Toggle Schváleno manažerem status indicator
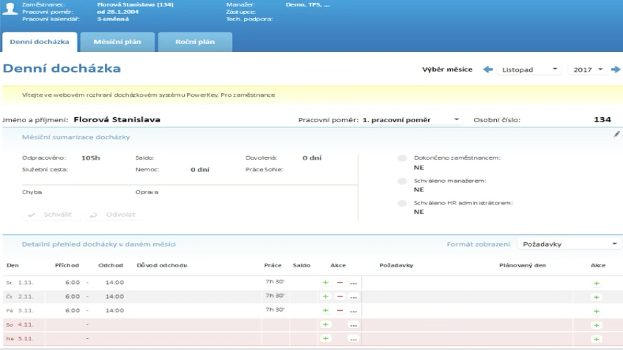 [x=402, y=181]
